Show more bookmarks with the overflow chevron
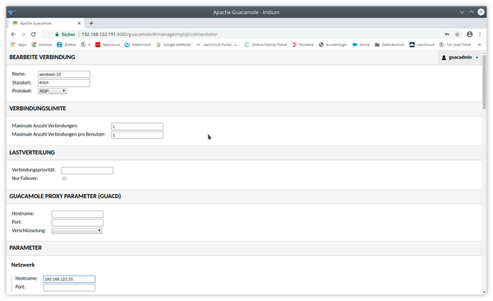The height and width of the screenshot is (301, 493). pos(479,44)
